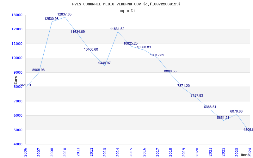Screen dimensions: 253x158
Task: Select the 5000 y-axis tick label
Action: pyautogui.click(x=18, y=130)
